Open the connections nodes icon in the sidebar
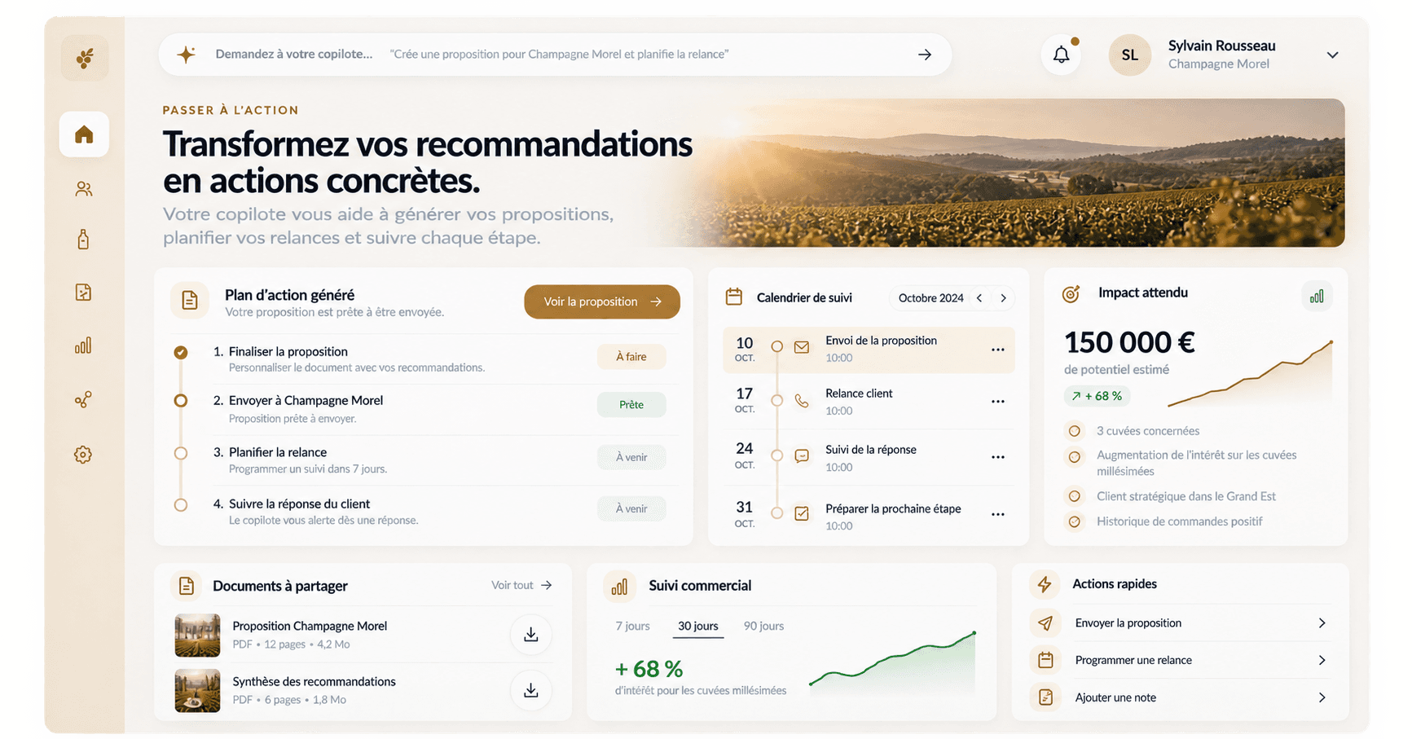 click(83, 399)
